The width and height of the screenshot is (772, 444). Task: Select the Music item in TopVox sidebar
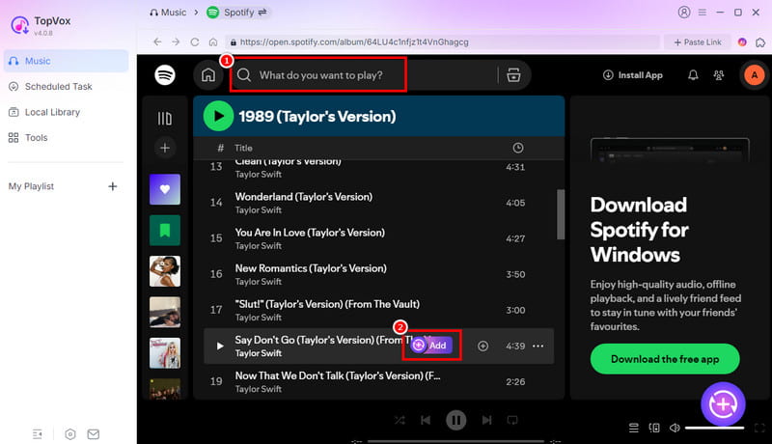point(66,61)
